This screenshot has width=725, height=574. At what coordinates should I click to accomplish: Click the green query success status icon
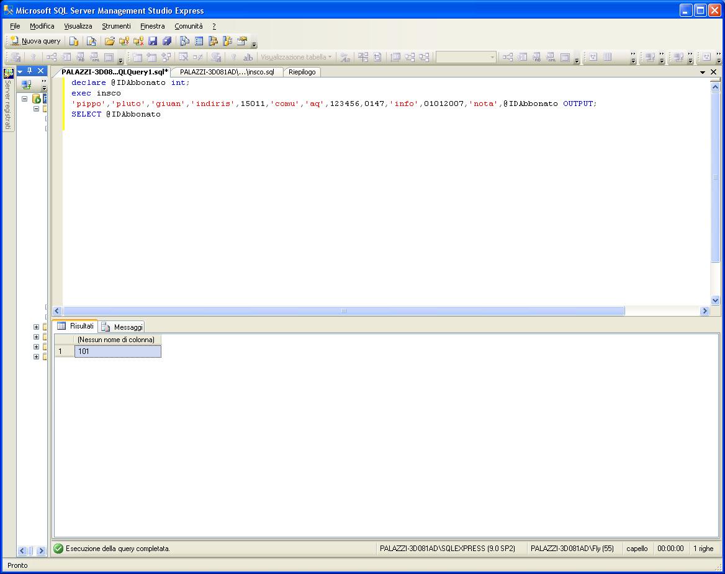tap(58, 549)
